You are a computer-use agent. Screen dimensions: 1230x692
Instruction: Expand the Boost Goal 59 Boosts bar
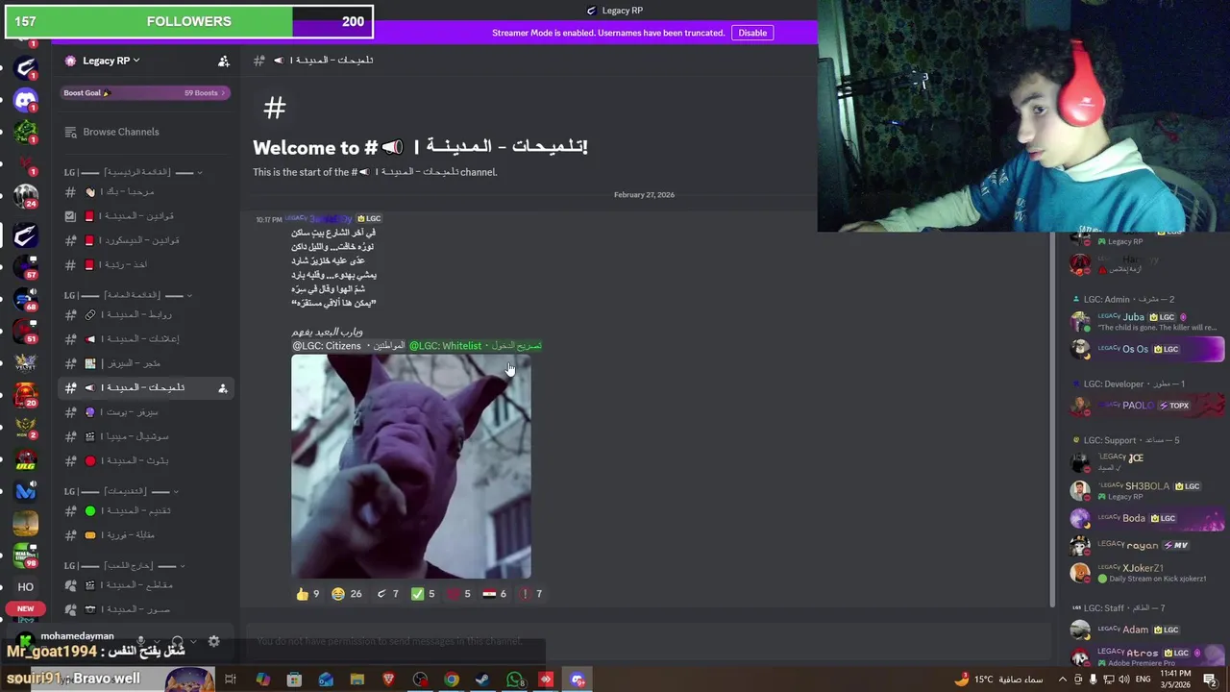(144, 93)
